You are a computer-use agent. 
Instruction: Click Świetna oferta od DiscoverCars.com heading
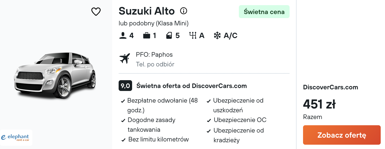[x=192, y=86]
